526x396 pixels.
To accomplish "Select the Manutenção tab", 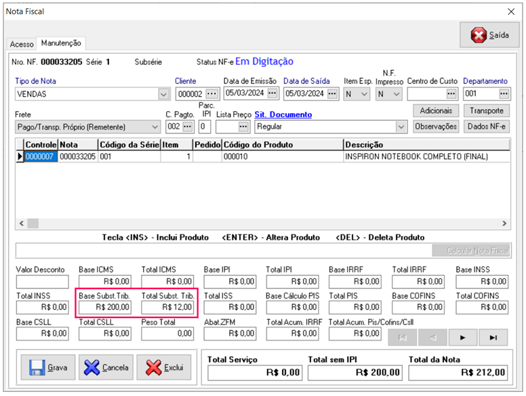I will 61,43.
